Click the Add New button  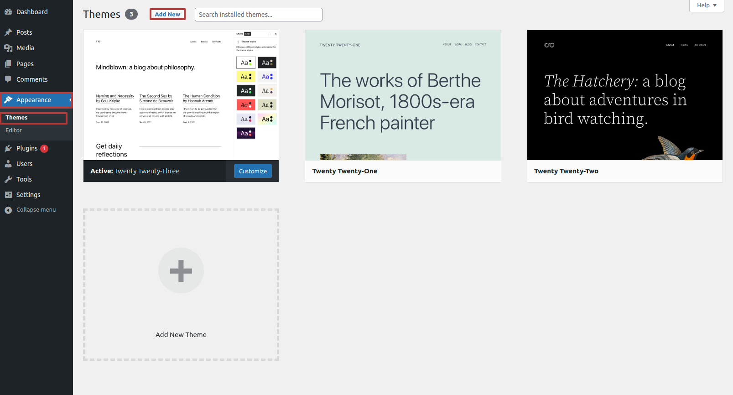(x=167, y=14)
